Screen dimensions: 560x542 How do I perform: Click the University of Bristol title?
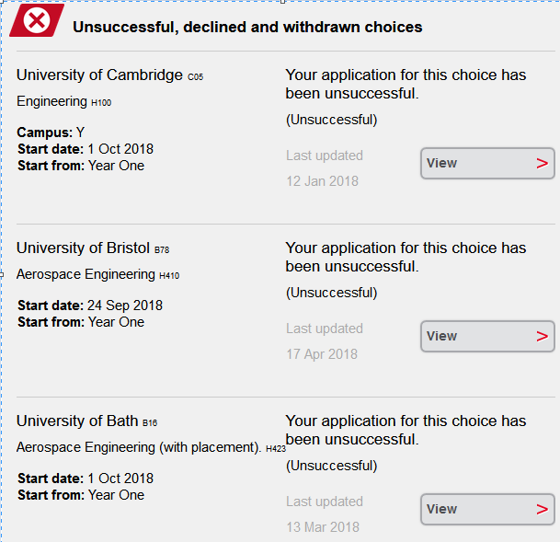tap(83, 248)
